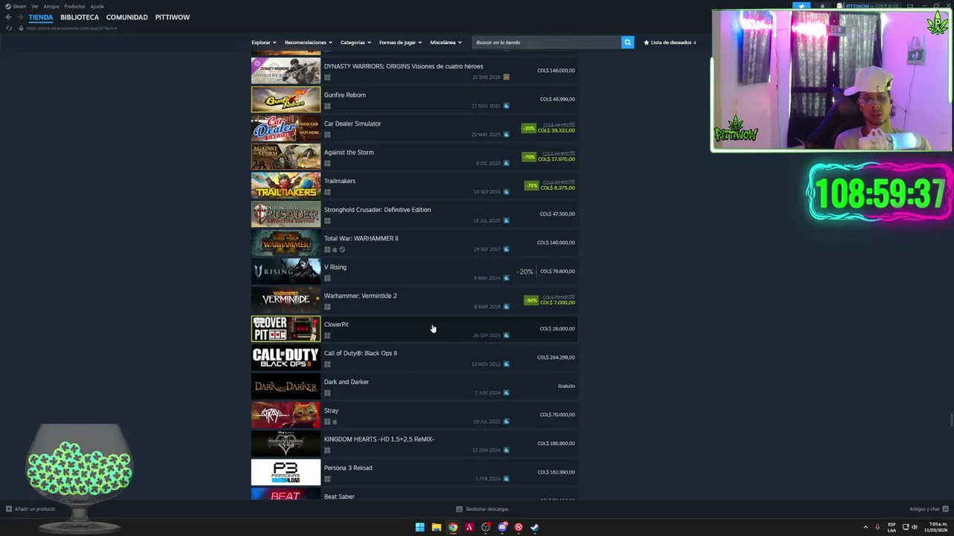954x536 pixels.
Task: Open Google Chrome from taskbar
Action: (x=452, y=527)
